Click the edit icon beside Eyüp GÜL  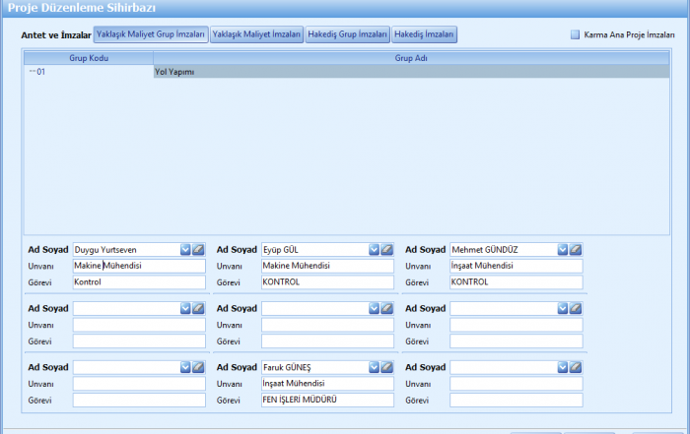tap(386, 250)
